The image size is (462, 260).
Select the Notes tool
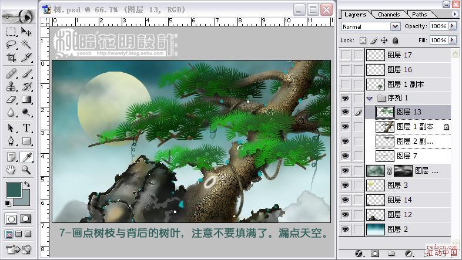tap(11, 157)
